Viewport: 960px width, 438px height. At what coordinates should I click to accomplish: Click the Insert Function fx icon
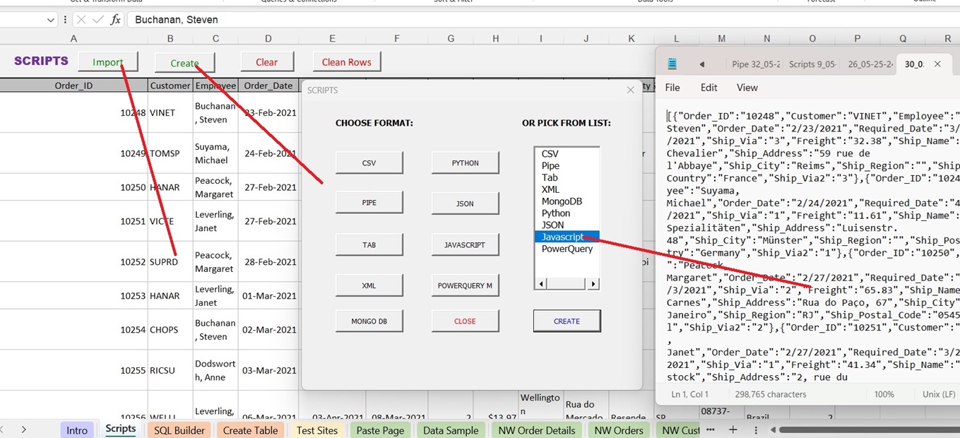click(115, 20)
